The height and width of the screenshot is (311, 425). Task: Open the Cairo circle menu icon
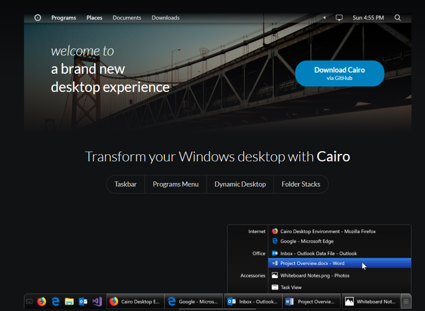38,18
